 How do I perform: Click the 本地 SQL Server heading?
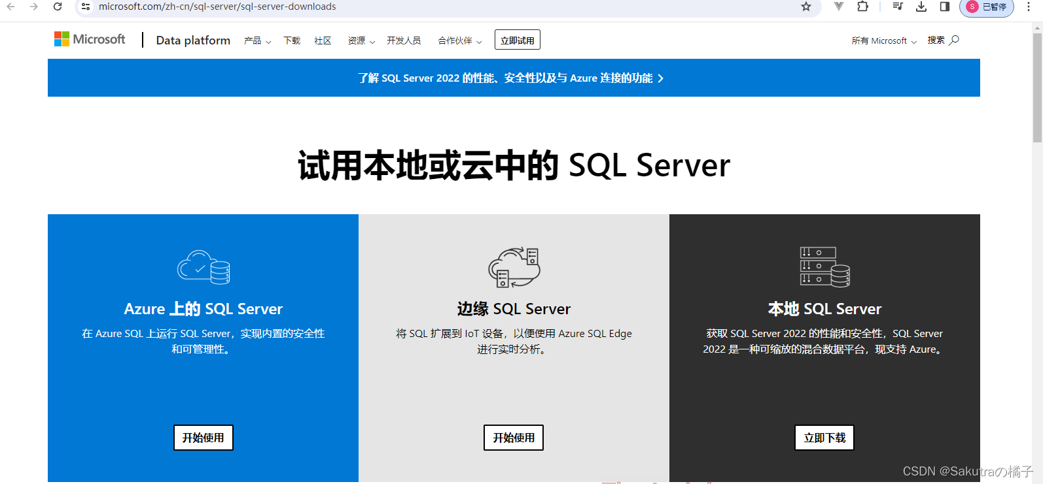(824, 309)
